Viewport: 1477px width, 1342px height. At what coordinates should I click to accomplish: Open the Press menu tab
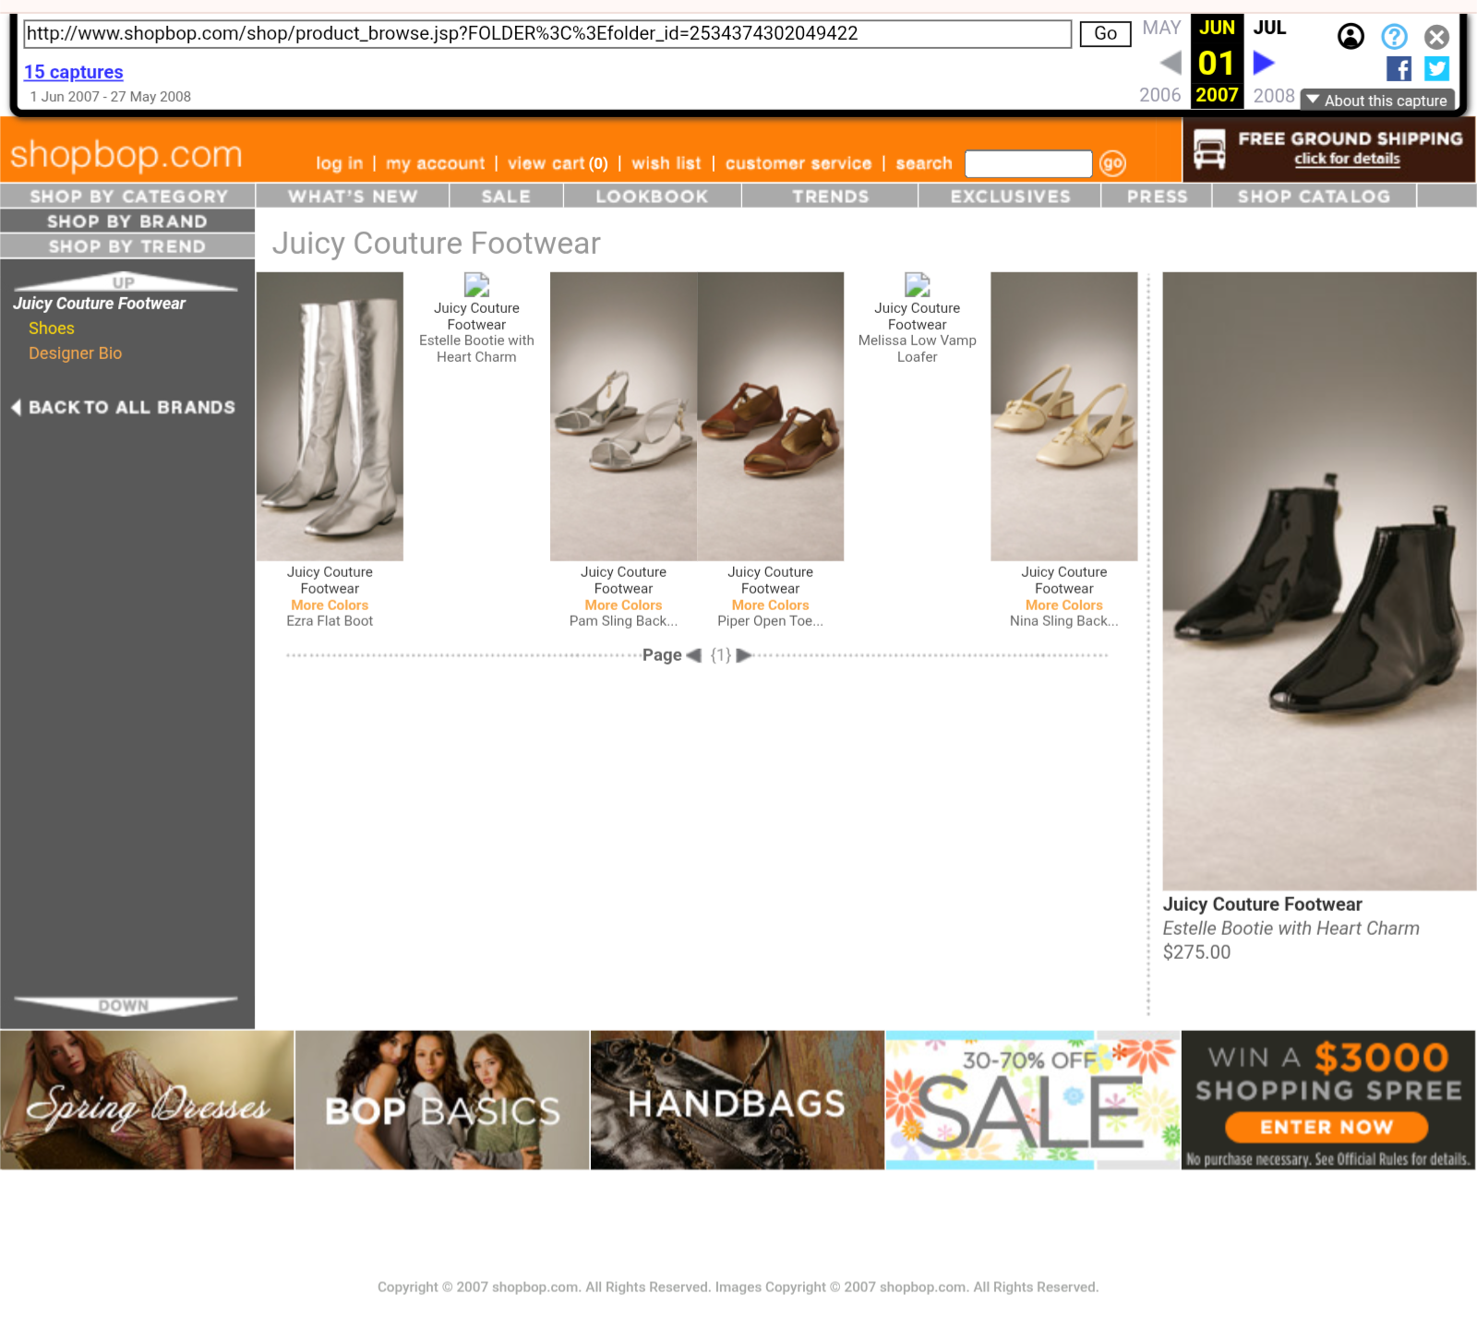1157,196
